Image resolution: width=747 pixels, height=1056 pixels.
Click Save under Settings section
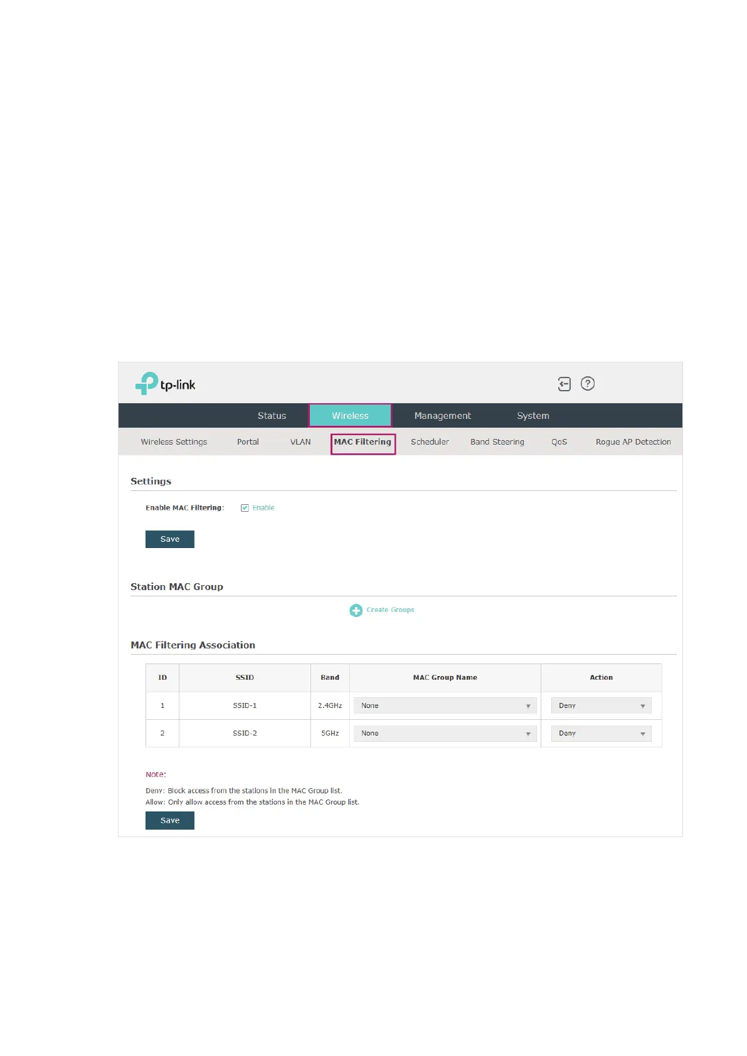point(170,539)
